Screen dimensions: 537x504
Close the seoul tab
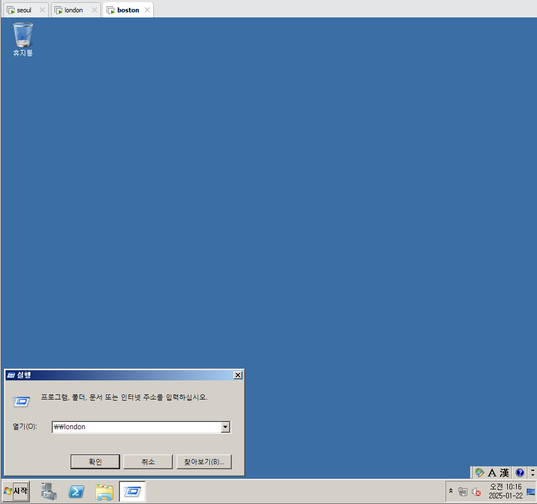click(42, 10)
